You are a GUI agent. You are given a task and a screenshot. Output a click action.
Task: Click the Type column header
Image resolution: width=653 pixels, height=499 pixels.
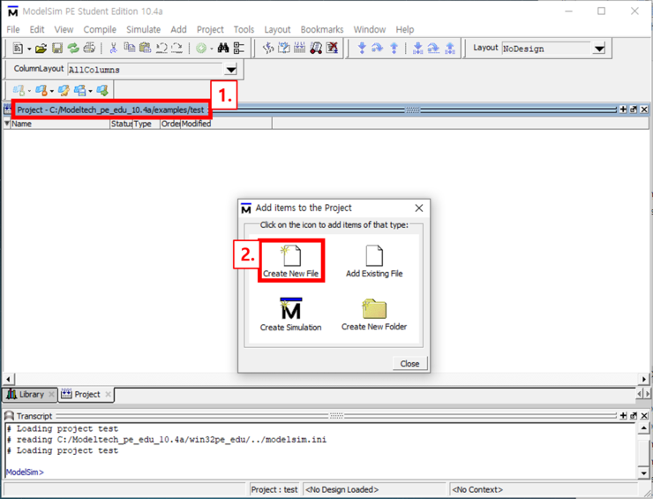point(146,124)
